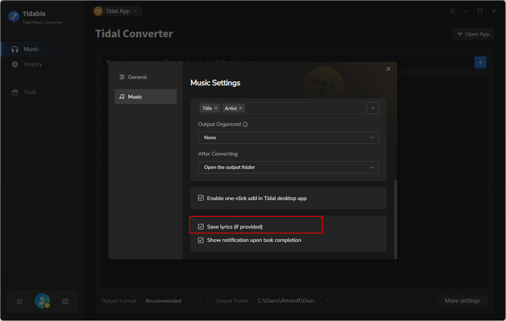Click the Artist tag text

pos(231,108)
